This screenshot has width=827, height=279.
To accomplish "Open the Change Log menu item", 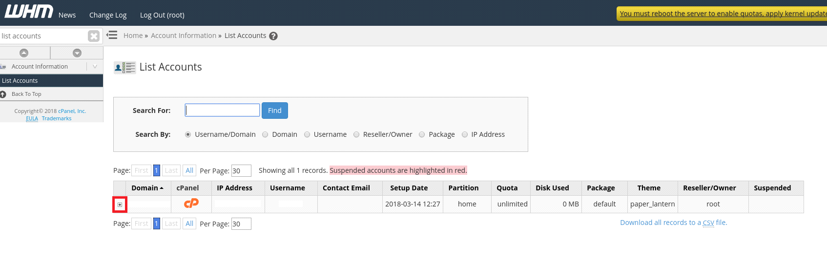I will pyautogui.click(x=108, y=15).
